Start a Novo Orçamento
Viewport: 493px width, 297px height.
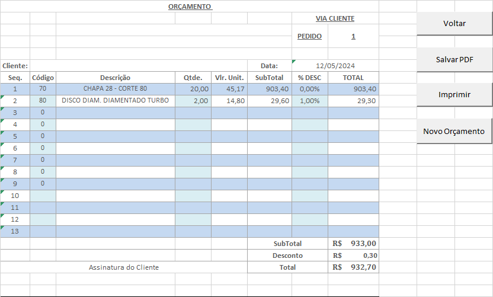click(x=454, y=131)
